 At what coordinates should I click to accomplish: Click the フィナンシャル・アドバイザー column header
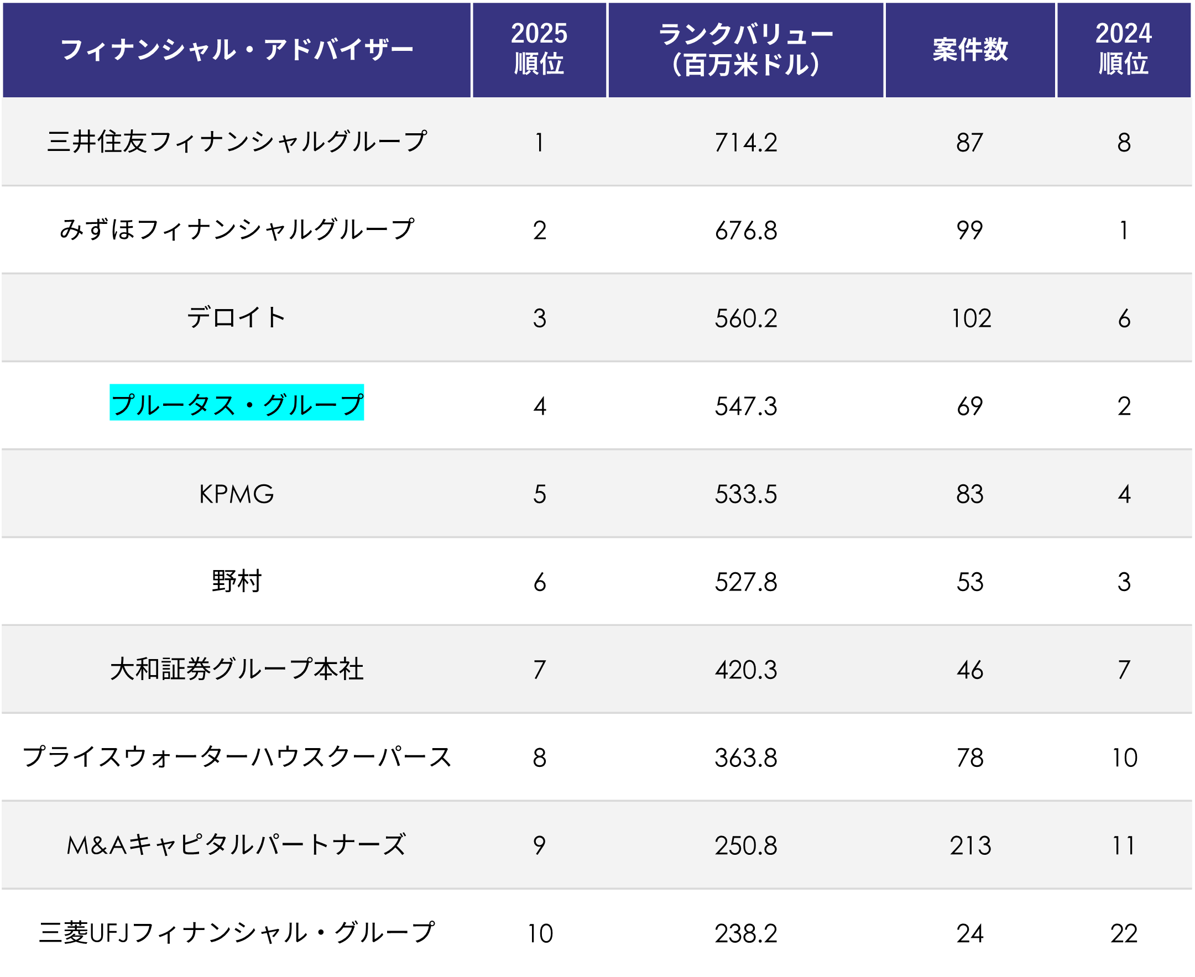pos(237,50)
